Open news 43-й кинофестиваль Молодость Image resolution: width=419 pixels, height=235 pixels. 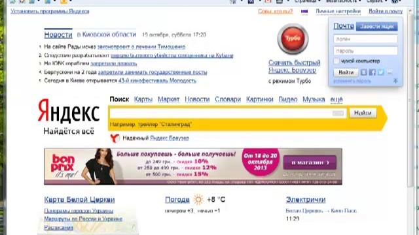point(157,80)
